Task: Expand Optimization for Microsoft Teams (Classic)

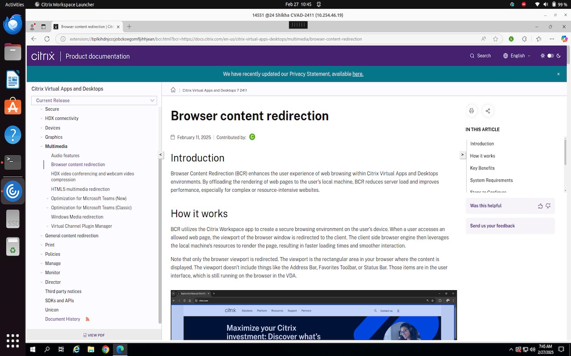Action: pyautogui.click(x=48, y=208)
